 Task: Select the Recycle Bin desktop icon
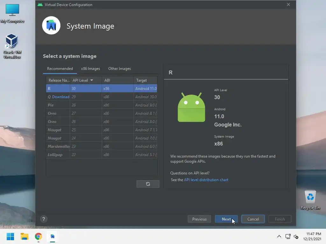click(x=310, y=200)
